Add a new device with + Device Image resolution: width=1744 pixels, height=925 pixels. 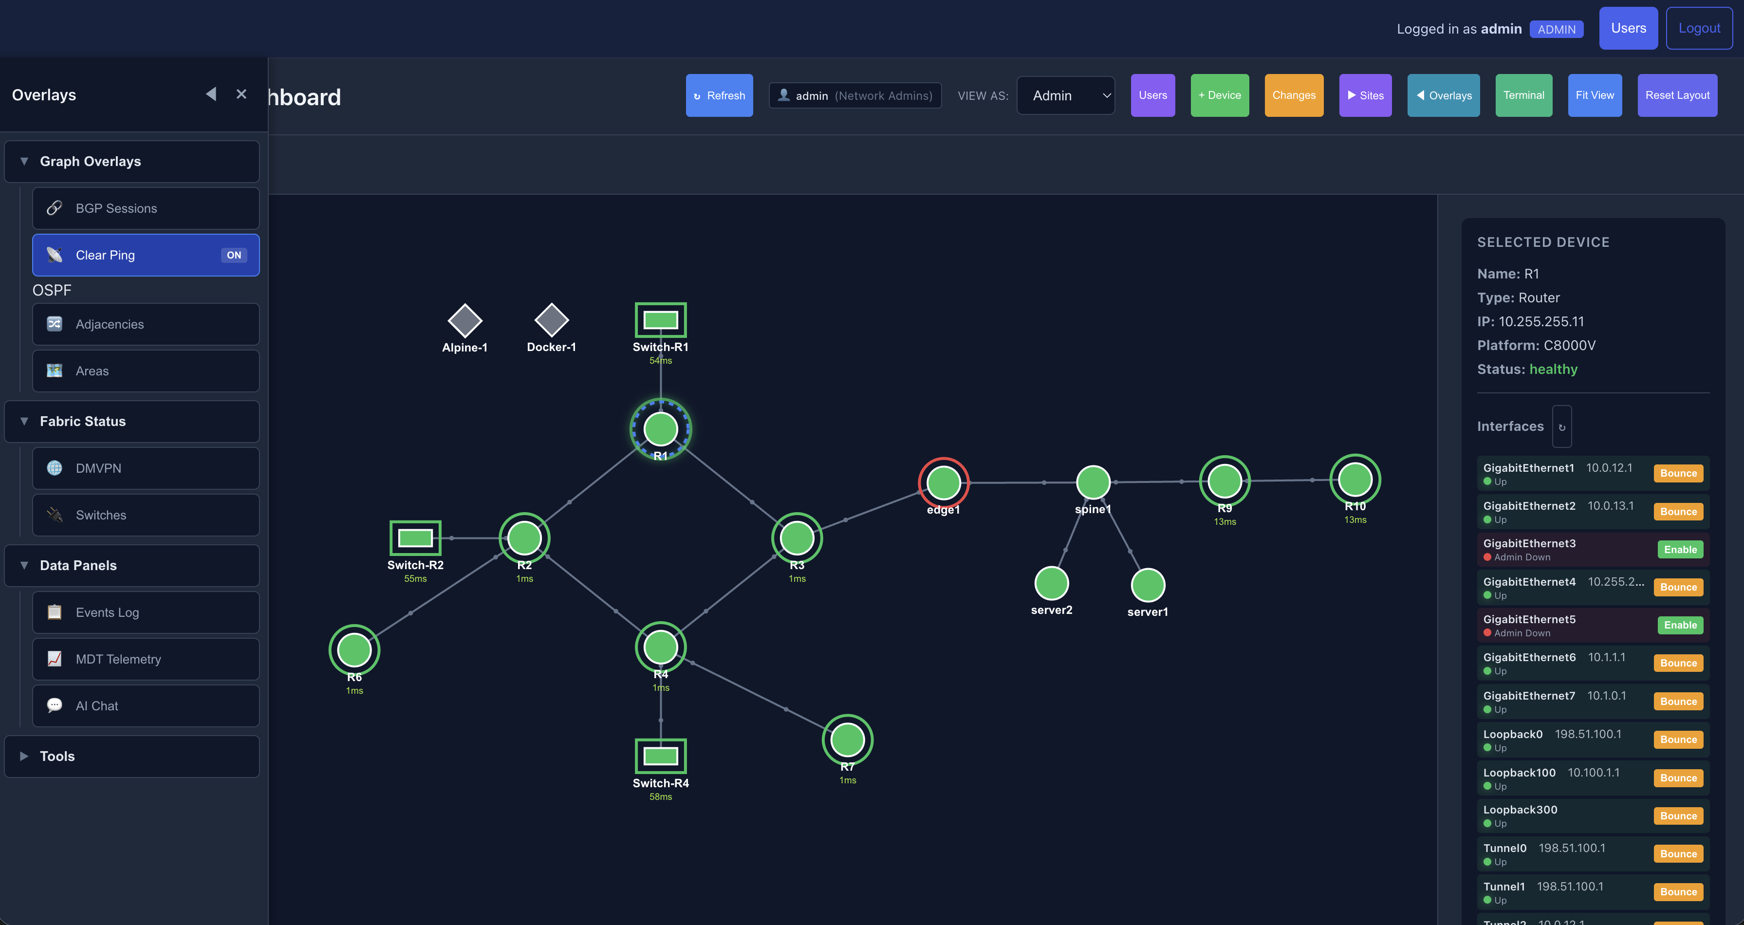(1219, 95)
